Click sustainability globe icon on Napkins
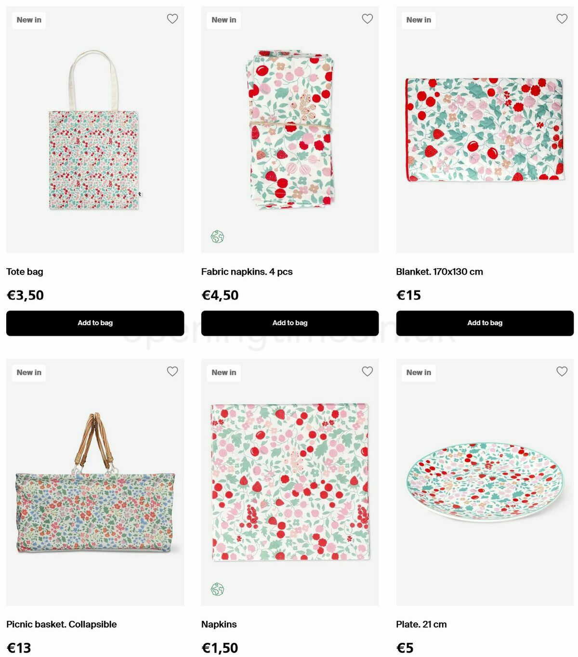578x657 pixels. tap(217, 590)
